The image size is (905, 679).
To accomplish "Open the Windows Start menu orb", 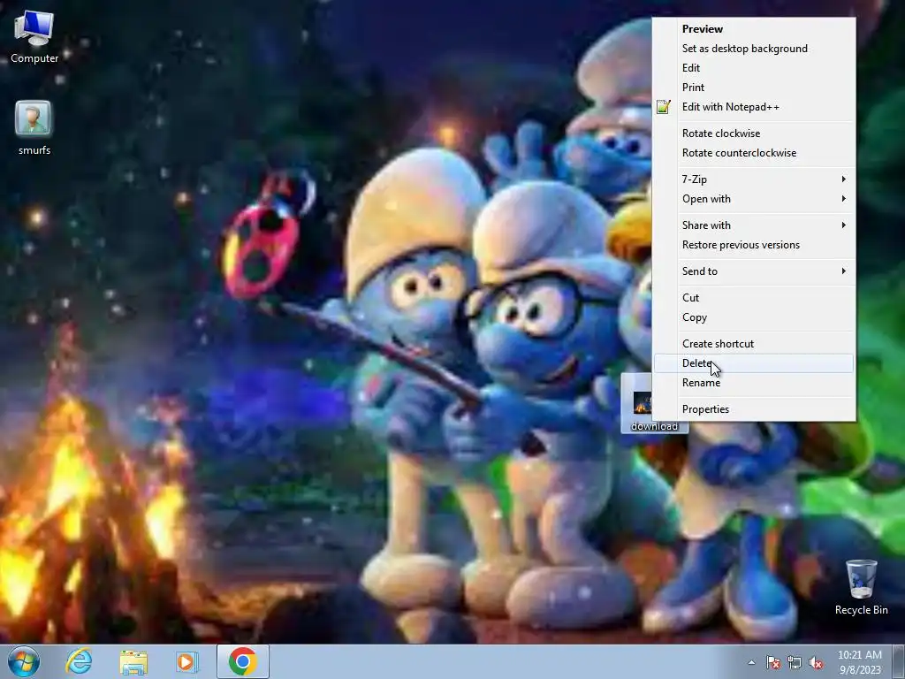I will coord(23,661).
